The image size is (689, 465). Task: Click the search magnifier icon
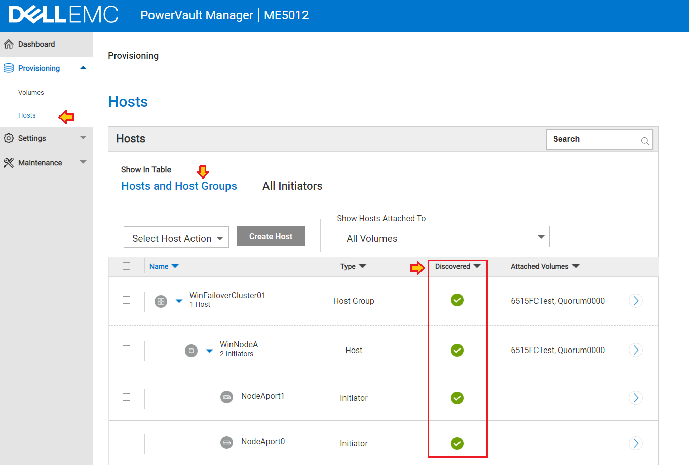coord(644,141)
